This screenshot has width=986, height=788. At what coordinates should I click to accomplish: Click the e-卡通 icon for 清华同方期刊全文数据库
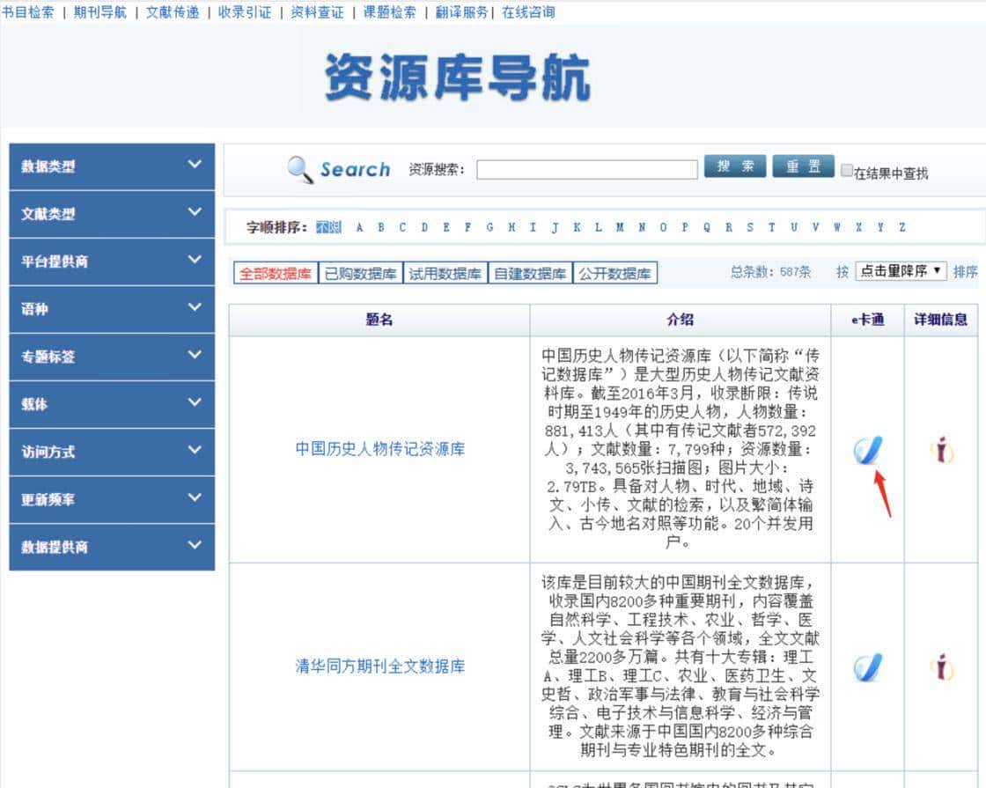coord(866,666)
